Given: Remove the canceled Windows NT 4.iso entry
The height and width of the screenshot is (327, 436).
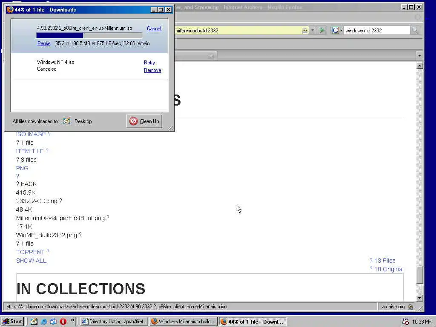Looking at the screenshot, I should point(152,70).
